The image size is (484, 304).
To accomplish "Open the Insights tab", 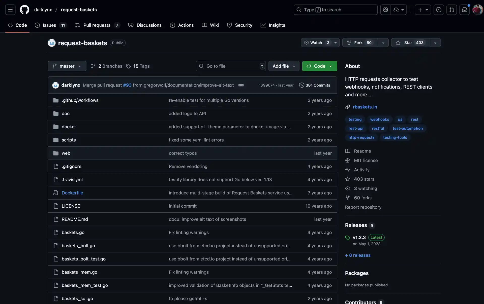I will (x=273, y=25).
